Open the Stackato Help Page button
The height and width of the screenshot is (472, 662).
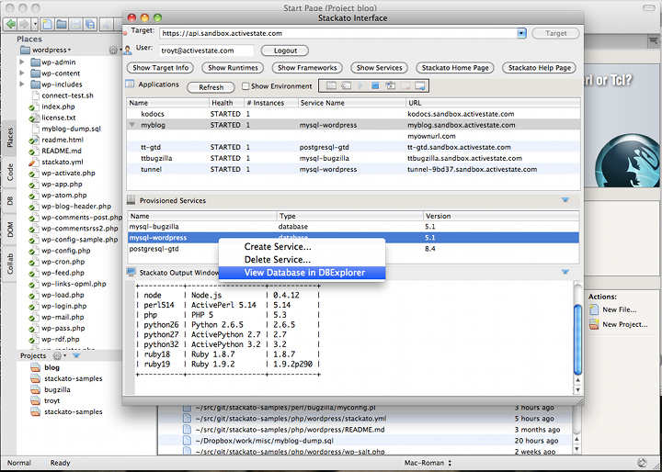(539, 68)
